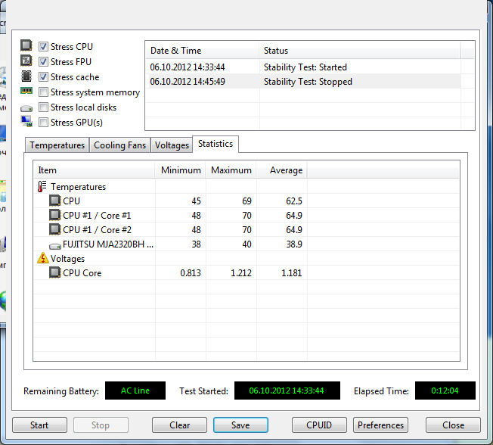
Task: Click the chip icon of CPU #1 / Core #2
Action: point(54,229)
